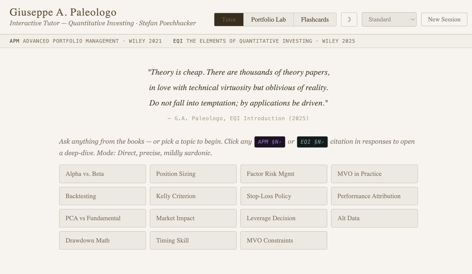This screenshot has height=274, width=472.
Task: Click the EQI §N citation badge
Action: [x=312, y=142]
